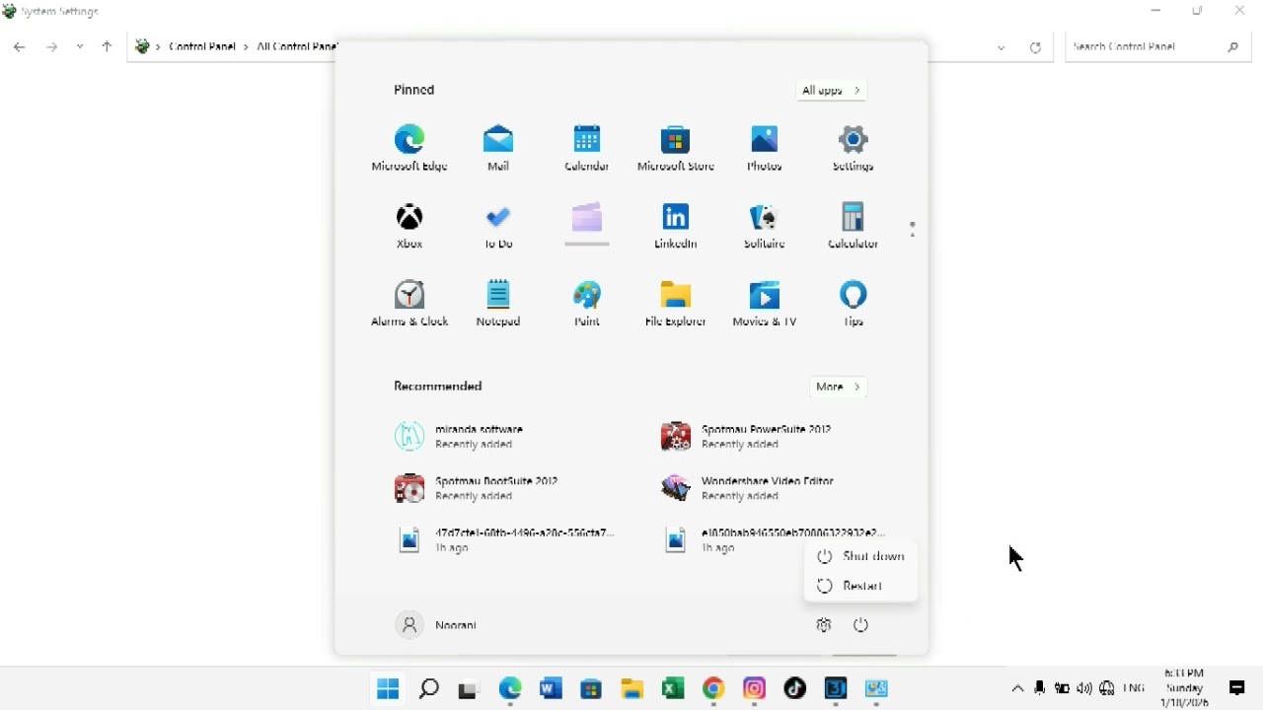This screenshot has width=1263, height=710.
Task: Launch the Photos app
Action: click(765, 148)
